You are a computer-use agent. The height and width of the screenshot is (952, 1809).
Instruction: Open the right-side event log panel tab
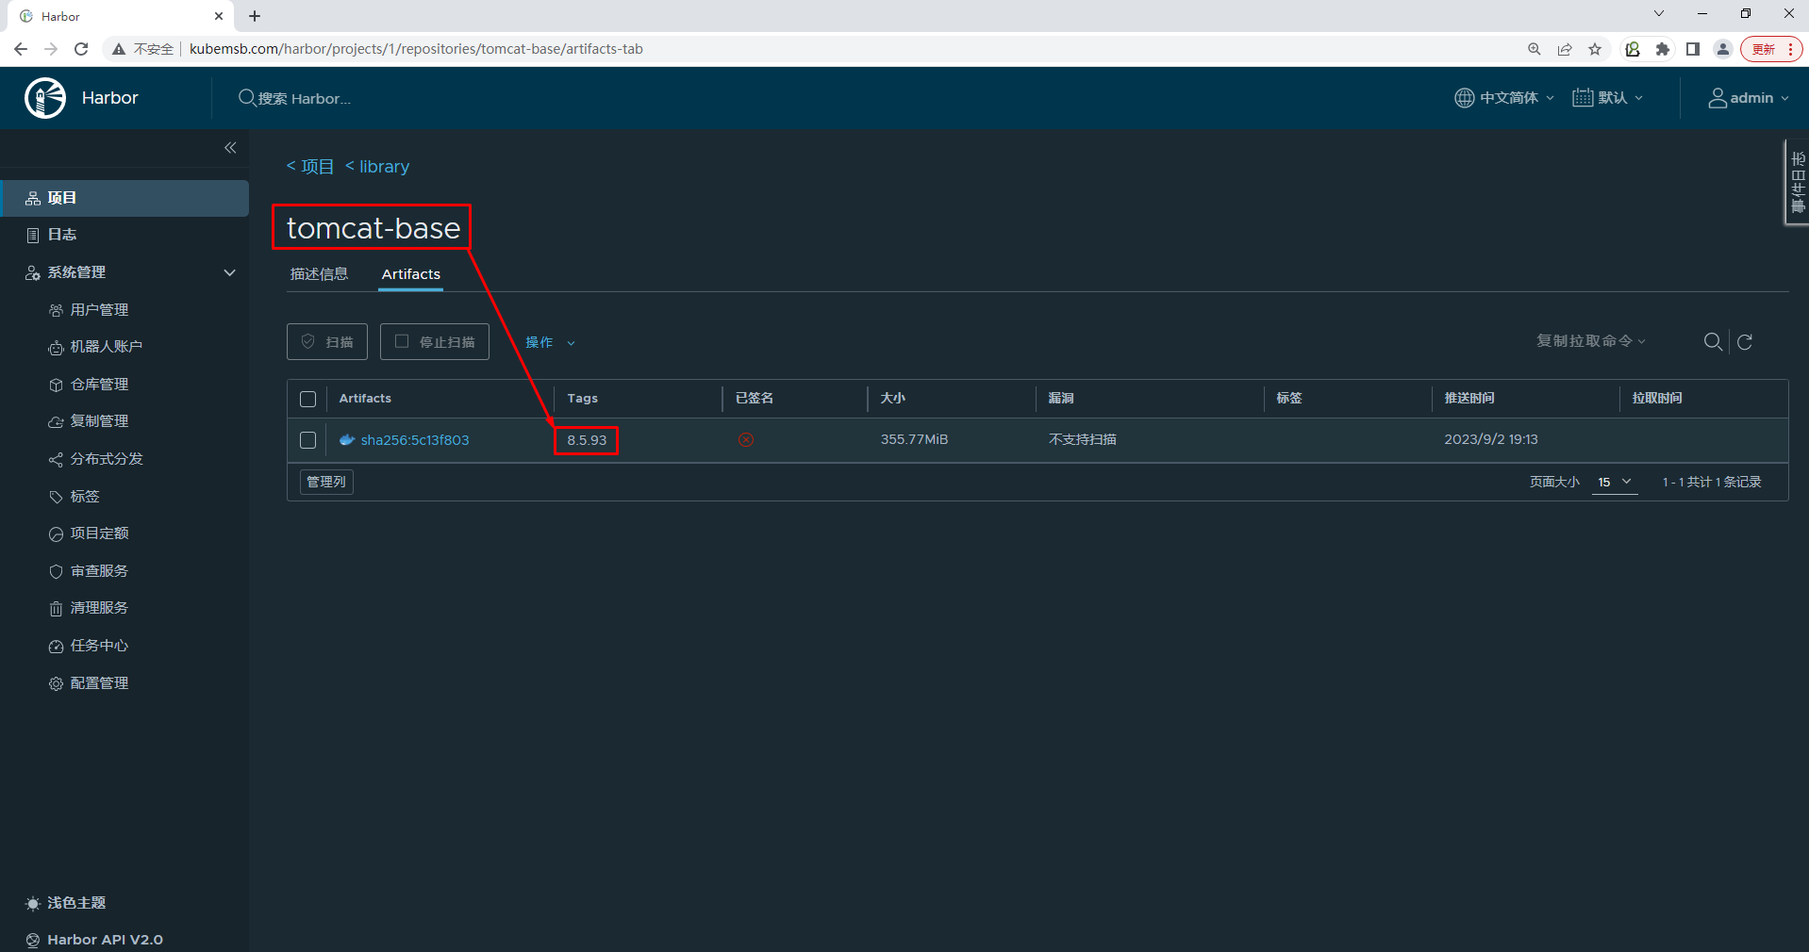tap(1798, 182)
